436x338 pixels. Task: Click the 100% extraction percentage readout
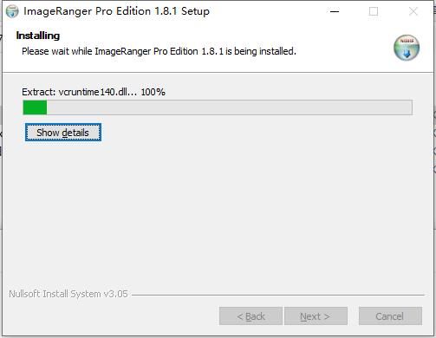(x=153, y=92)
